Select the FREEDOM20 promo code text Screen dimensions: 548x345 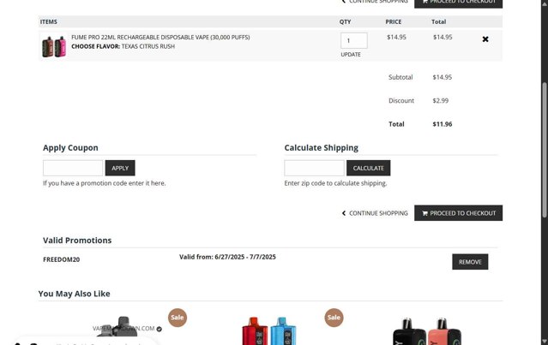coord(61,259)
